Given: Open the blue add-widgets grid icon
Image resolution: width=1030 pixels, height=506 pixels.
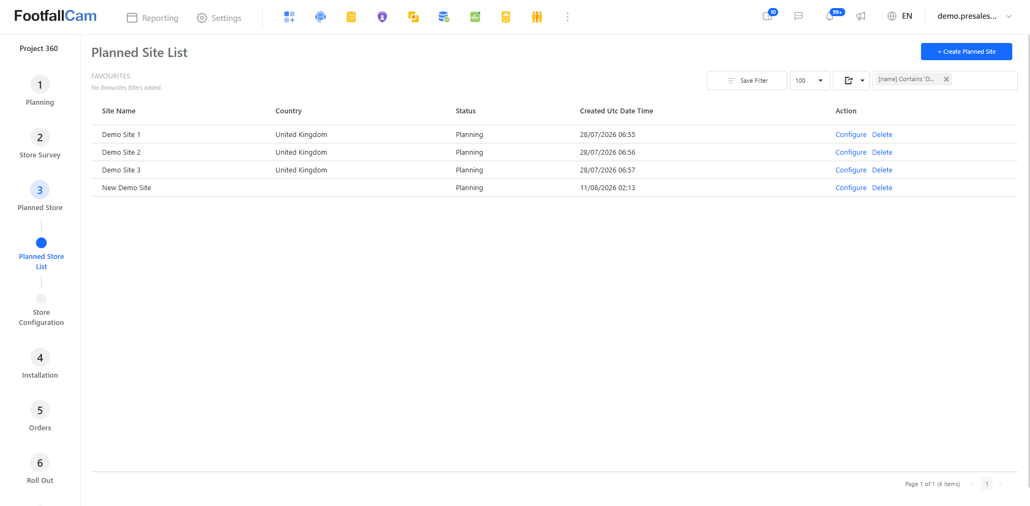Looking at the screenshot, I should (x=289, y=17).
